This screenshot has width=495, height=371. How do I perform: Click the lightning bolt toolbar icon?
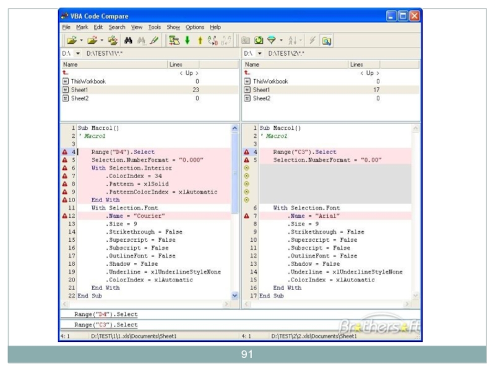313,40
